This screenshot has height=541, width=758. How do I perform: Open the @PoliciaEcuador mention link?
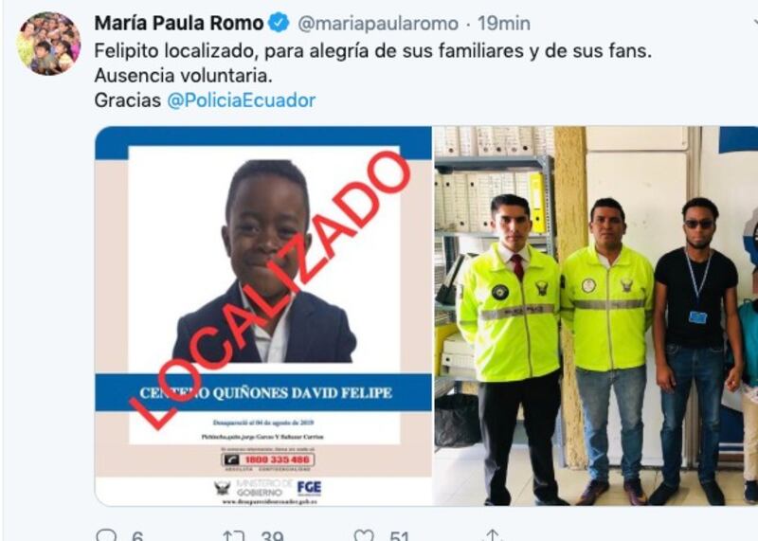242,100
